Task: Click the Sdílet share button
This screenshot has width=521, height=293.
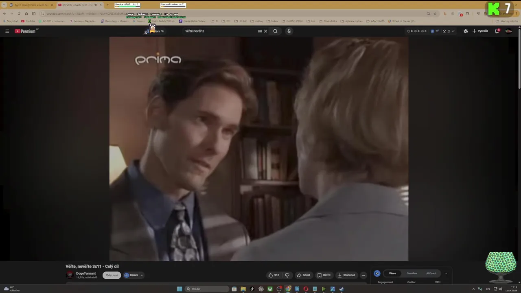Action: [303, 275]
